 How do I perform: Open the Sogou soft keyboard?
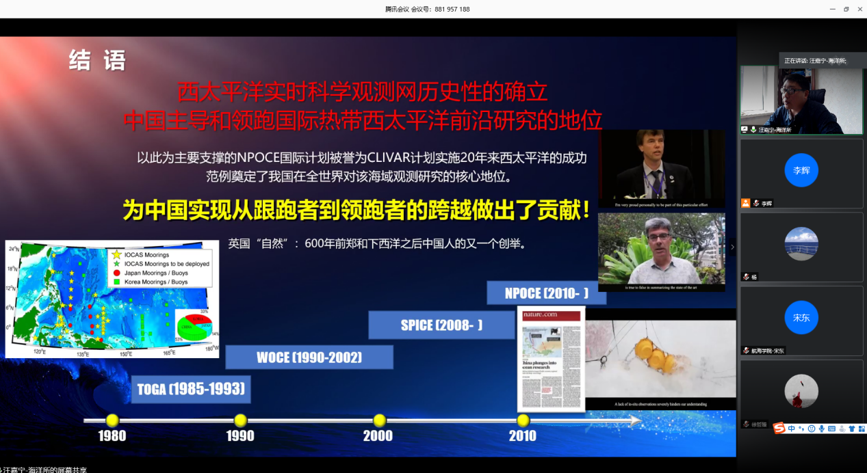point(831,429)
